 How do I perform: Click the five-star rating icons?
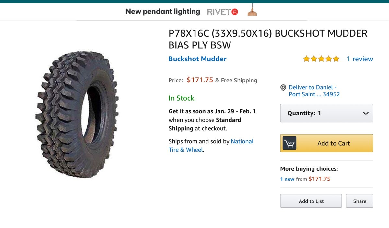click(321, 59)
